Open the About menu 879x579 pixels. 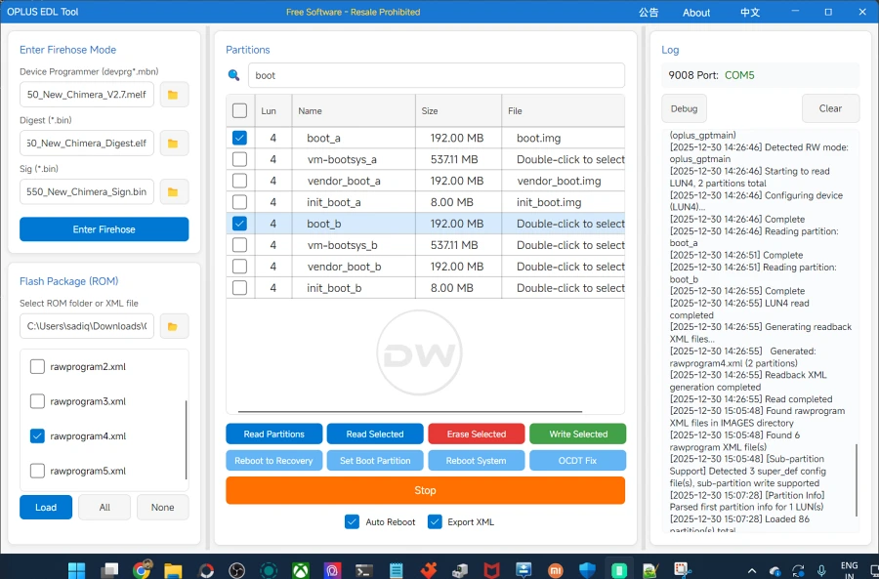696,13
